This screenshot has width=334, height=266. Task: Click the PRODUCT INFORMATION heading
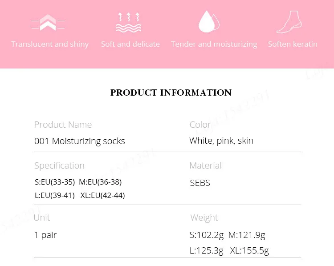(171, 93)
